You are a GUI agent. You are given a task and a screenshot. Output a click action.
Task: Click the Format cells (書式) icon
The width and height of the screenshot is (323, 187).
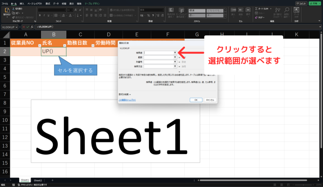click(x=248, y=10)
